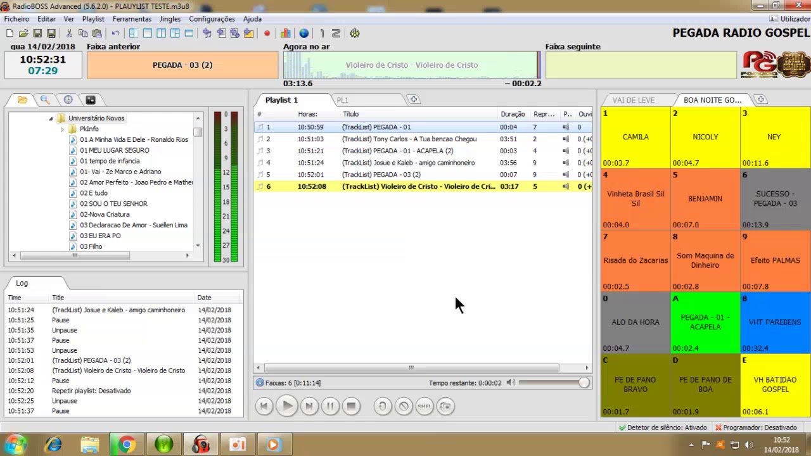Select the 01 MEU LUGAR SEGURO file
The width and height of the screenshot is (811, 456).
click(x=115, y=151)
